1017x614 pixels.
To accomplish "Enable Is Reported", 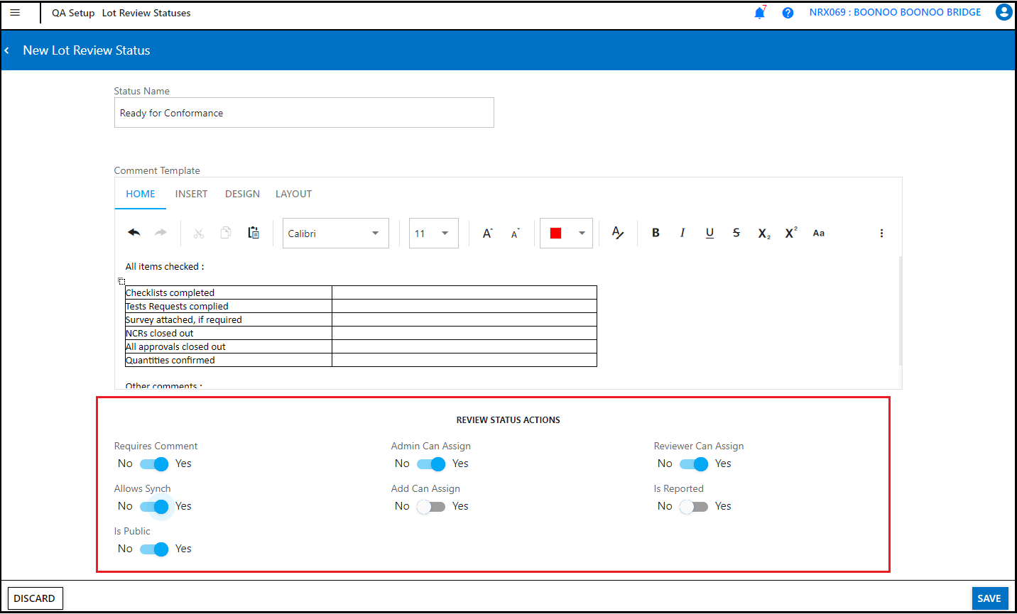I will tap(693, 506).
